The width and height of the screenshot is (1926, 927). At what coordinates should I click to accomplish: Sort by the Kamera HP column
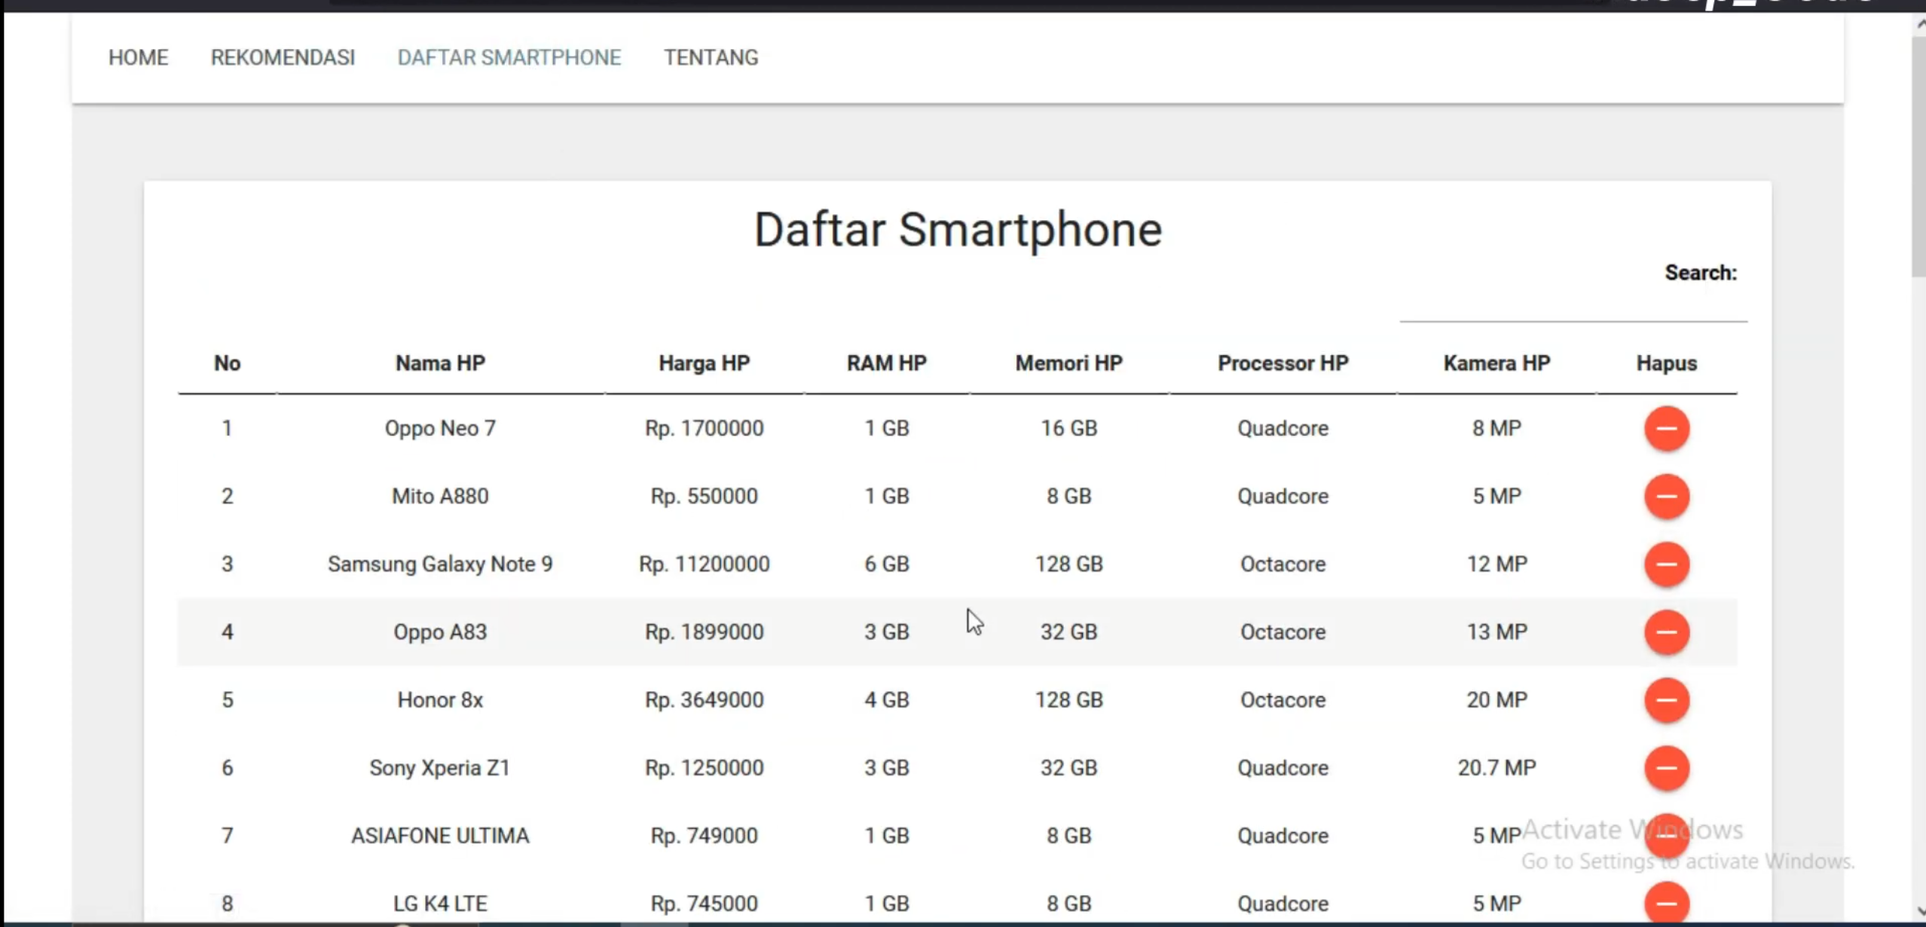[x=1496, y=363]
